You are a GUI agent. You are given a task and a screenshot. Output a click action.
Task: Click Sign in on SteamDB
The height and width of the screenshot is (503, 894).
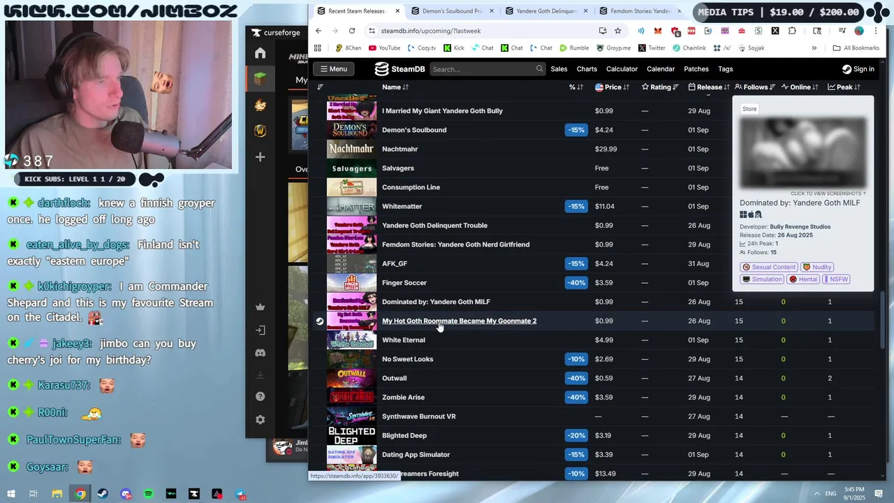(x=858, y=68)
